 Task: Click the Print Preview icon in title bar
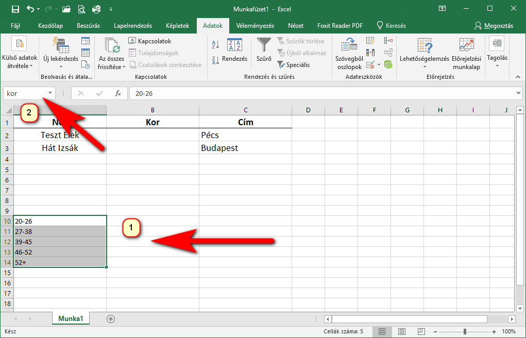coord(81,9)
